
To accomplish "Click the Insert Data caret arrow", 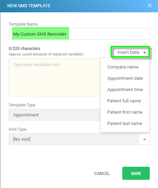I will 145,52.
